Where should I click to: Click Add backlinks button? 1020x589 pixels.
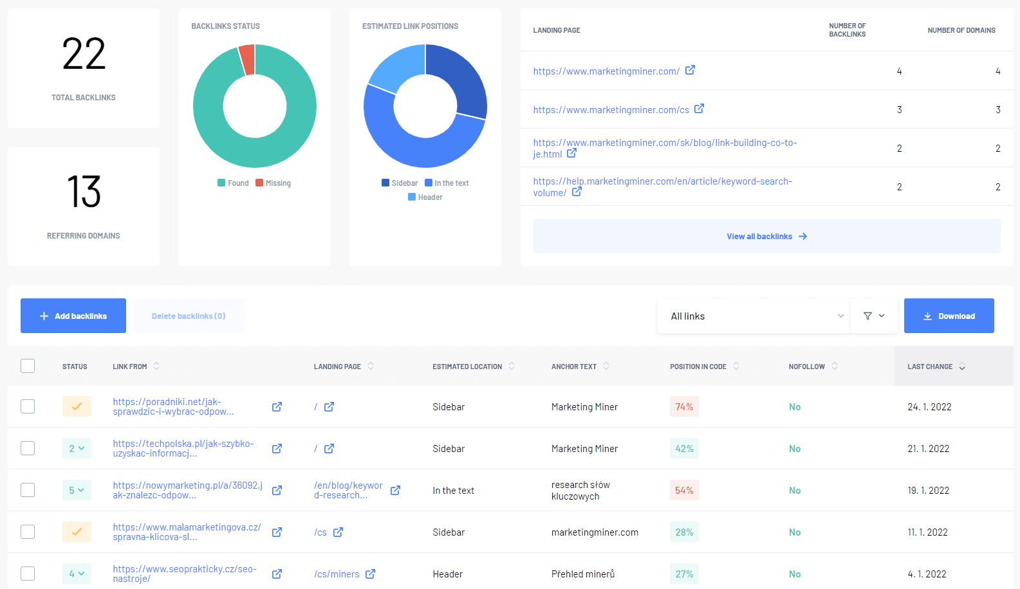(73, 316)
